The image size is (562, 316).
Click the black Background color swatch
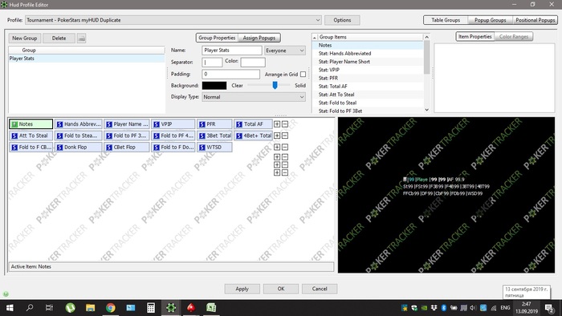214,86
